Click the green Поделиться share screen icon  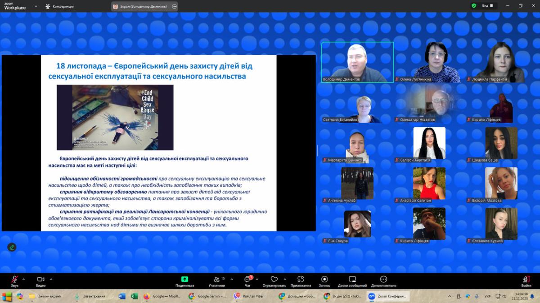[x=184, y=280]
